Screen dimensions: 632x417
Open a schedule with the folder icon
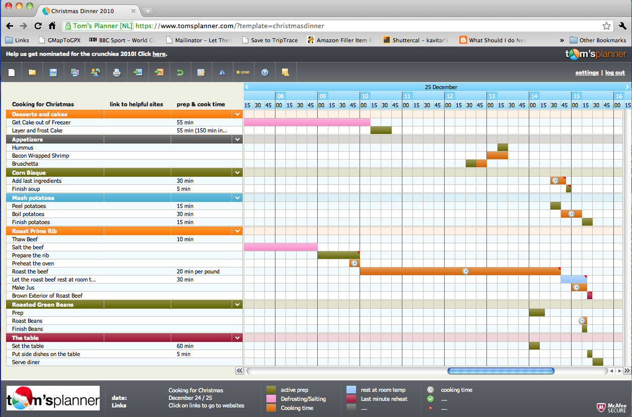tap(32, 73)
